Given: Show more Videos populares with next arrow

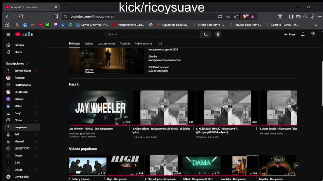Looking at the screenshot, I should tap(296, 165).
